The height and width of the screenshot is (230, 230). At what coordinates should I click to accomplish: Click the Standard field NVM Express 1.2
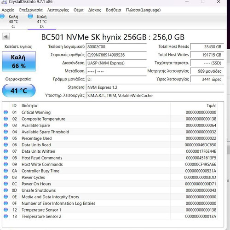point(155,87)
